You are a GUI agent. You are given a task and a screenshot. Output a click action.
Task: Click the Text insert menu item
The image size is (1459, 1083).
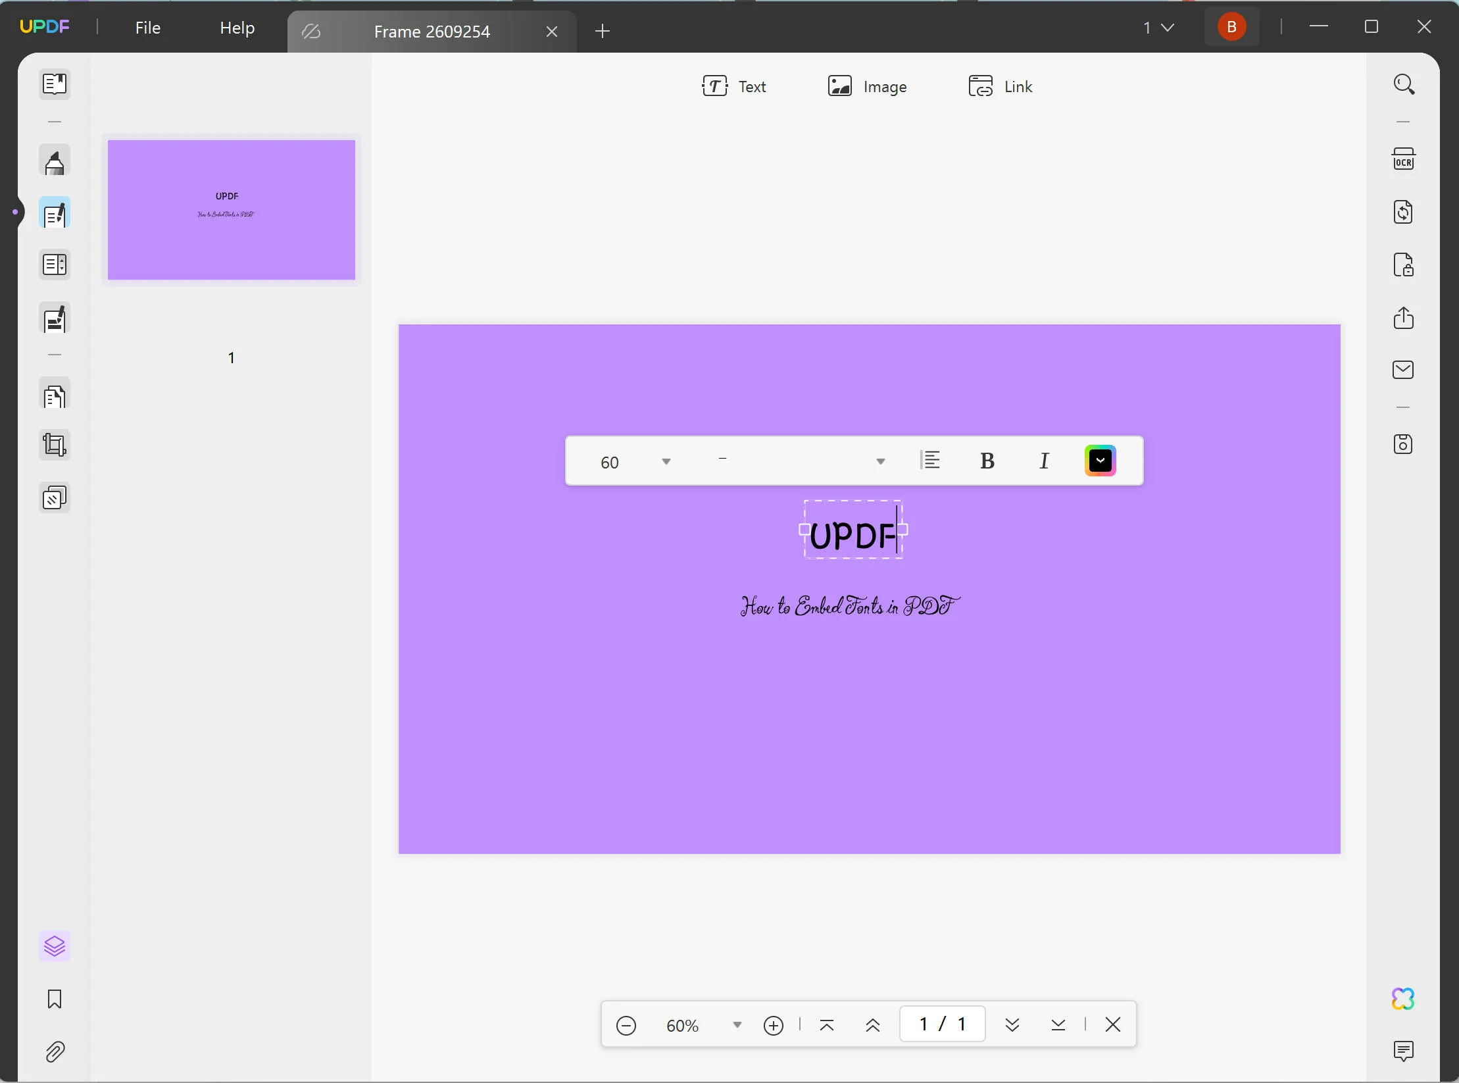[733, 86]
